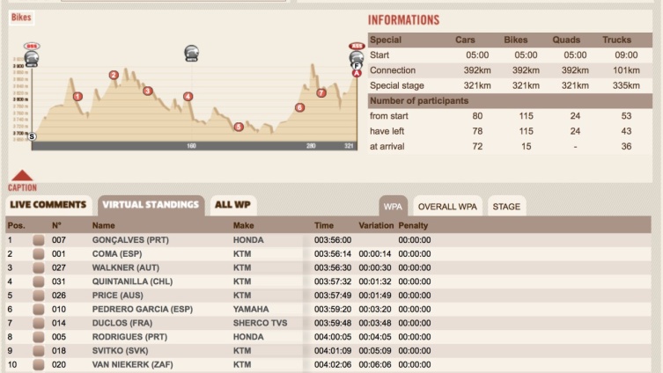Screen dimensions: 663x373
Task: Click the name WALKNER (AUT)
Action: 126,267
